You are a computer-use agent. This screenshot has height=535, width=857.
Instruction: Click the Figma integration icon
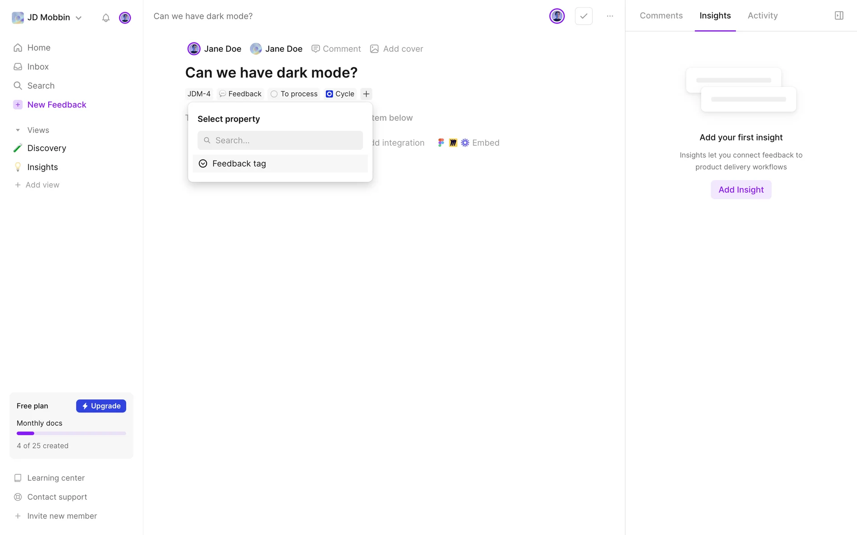click(x=441, y=143)
